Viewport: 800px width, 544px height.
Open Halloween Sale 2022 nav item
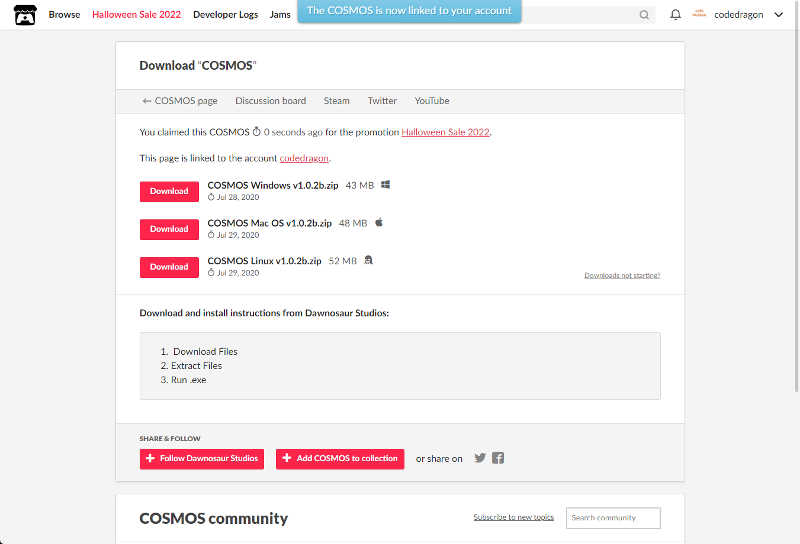coord(137,14)
